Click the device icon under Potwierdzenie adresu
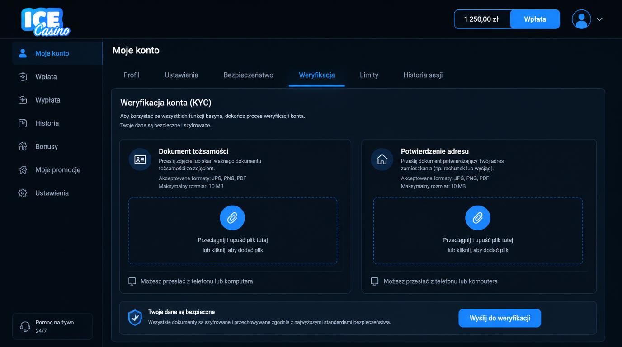 click(375, 281)
